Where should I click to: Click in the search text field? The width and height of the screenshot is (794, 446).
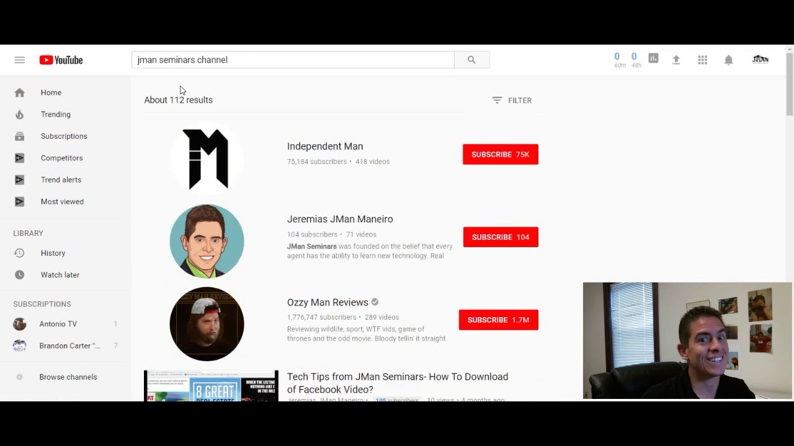(x=293, y=60)
